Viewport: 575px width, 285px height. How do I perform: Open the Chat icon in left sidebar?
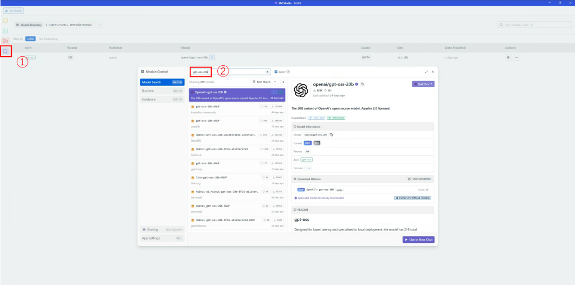click(x=6, y=21)
